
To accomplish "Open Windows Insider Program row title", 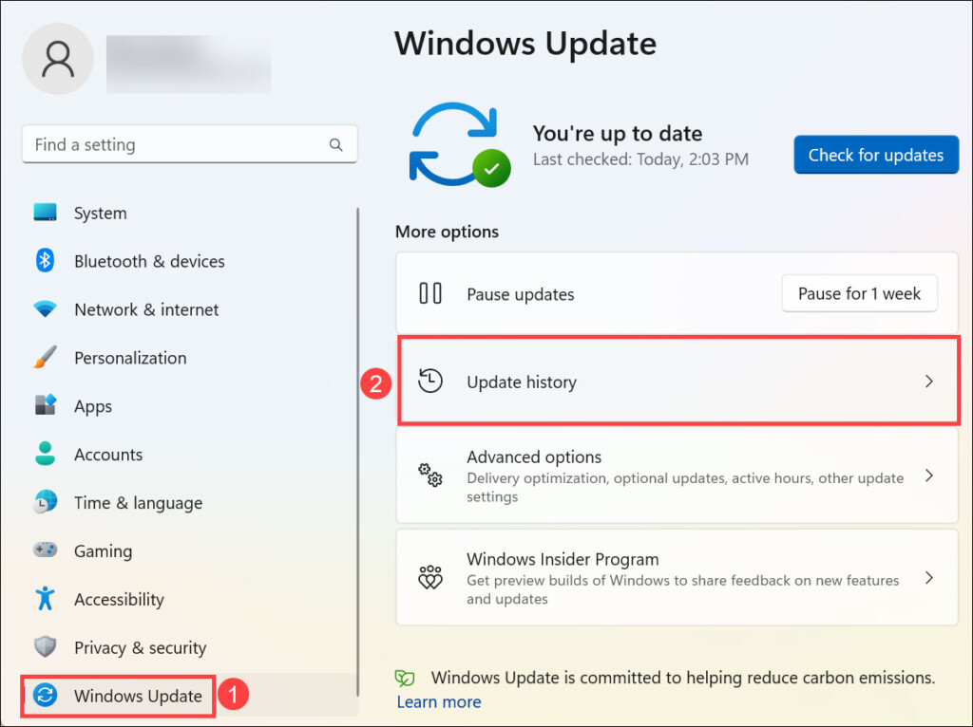I will point(563,559).
